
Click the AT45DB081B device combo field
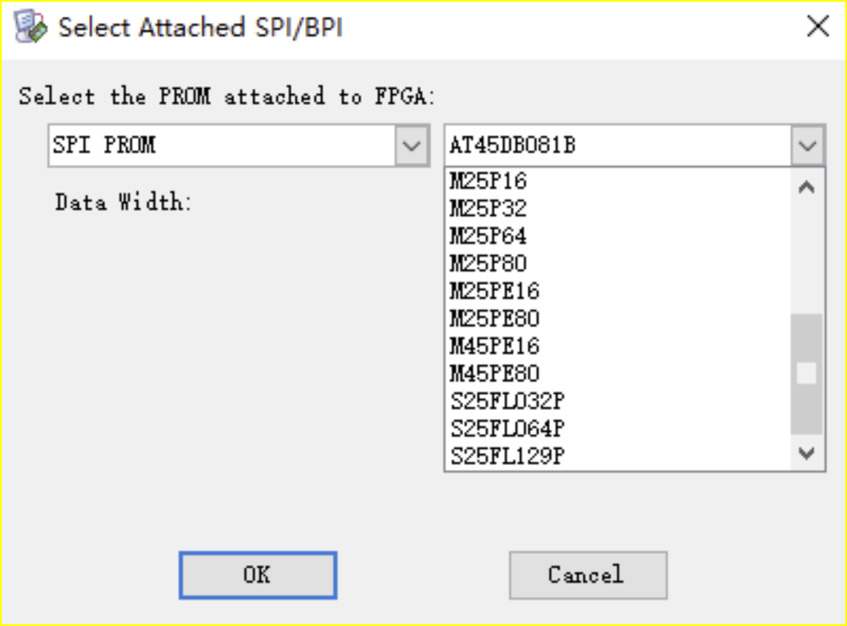[x=618, y=146]
